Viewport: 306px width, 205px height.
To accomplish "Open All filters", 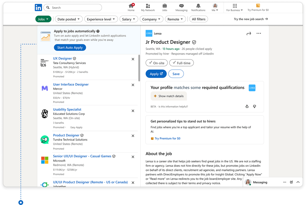I will 199,19.
